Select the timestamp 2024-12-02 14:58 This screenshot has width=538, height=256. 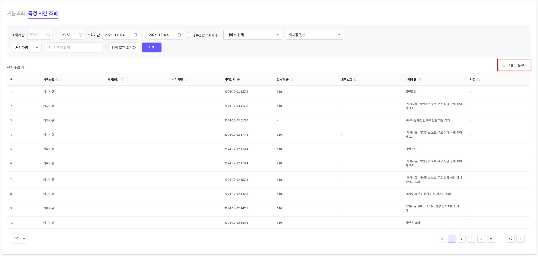click(x=236, y=194)
